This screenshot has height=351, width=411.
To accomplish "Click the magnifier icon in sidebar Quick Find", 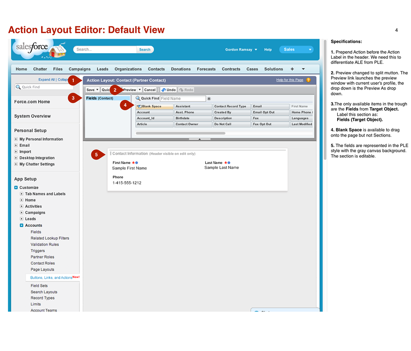I will [18, 87].
